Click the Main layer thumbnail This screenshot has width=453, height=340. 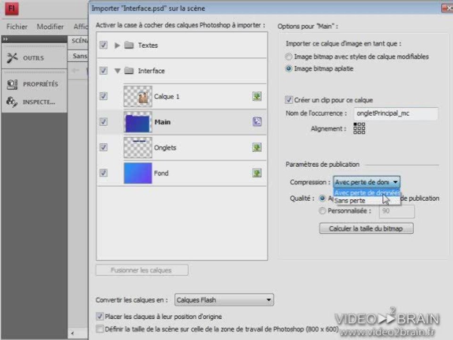(138, 122)
